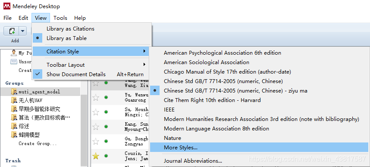This screenshot has width=370, height=167.
Task: Close the View menu
Action: click(41, 18)
